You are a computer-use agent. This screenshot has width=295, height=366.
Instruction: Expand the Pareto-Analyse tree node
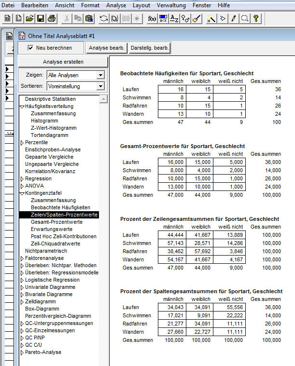click(22, 352)
